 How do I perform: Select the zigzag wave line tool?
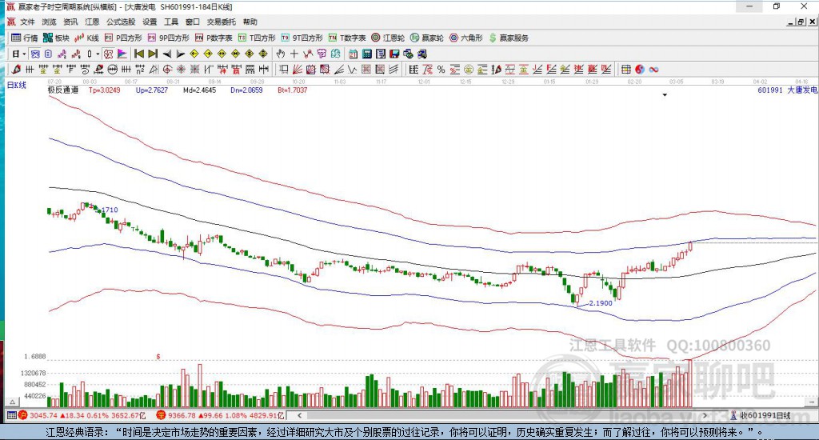click(353, 70)
